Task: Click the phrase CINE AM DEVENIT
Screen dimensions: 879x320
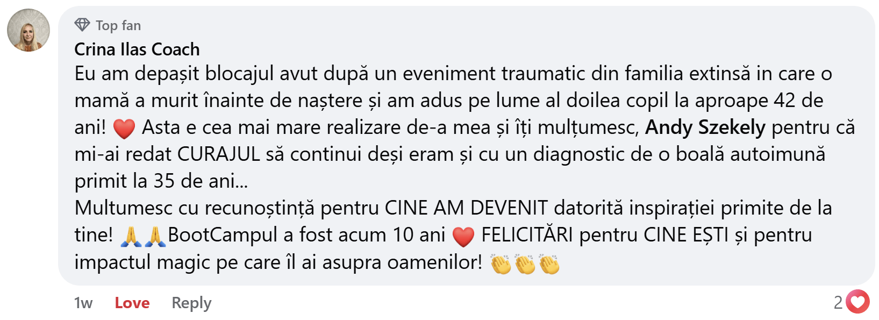Action: coord(467,208)
